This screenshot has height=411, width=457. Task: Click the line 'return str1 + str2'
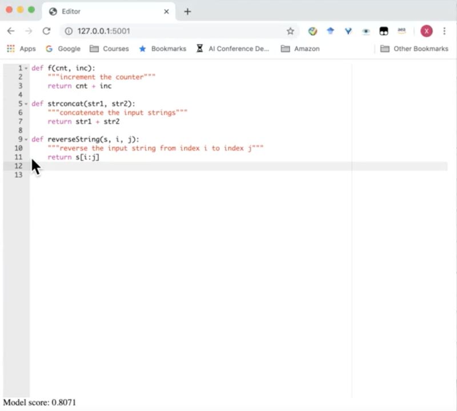pyautogui.click(x=83, y=122)
